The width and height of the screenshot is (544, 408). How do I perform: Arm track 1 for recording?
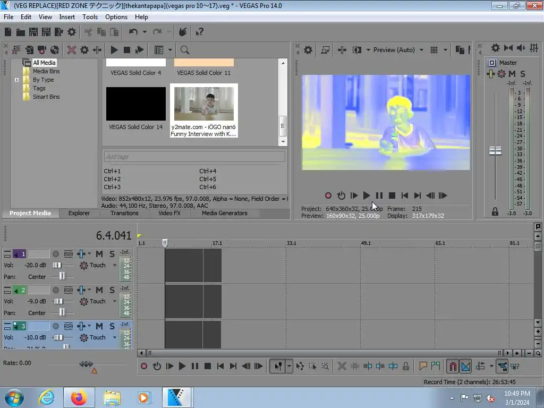click(55, 254)
